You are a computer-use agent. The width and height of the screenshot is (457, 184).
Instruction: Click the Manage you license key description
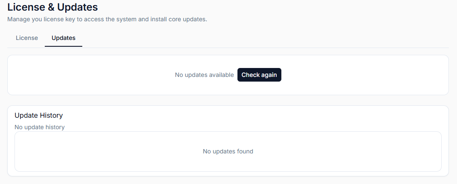(107, 20)
